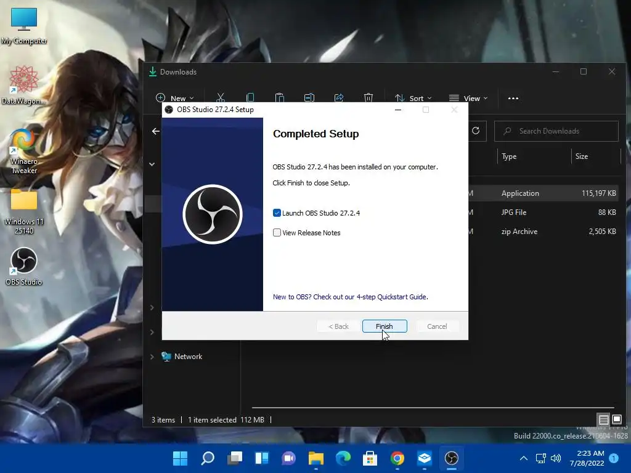Click the horizontal scrollbar in Downloads
631x473 pixels.
click(x=433, y=408)
